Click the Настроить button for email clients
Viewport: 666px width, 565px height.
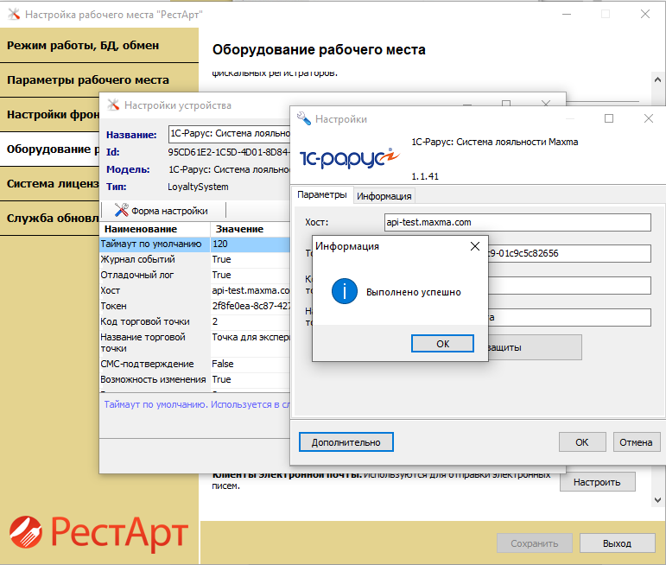coord(597,482)
